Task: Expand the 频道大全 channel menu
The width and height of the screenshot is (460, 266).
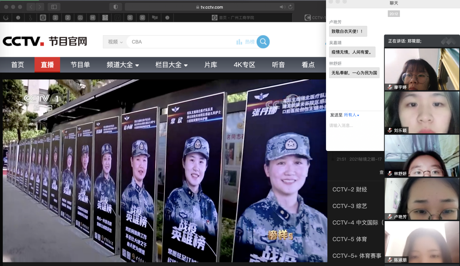Action: pos(123,65)
